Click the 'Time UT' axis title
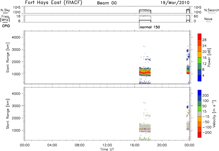The image size is (219, 151). (x=107, y=149)
